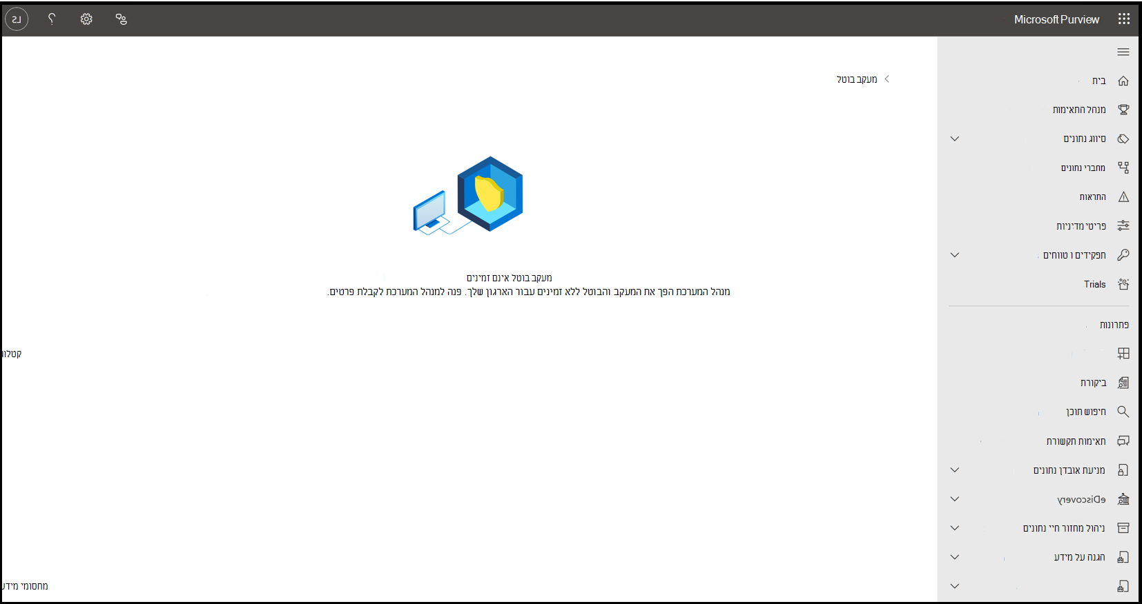Expand Data classification (סיווג נתונים) chevron
Screen dimensions: 1142x604
click(955, 139)
